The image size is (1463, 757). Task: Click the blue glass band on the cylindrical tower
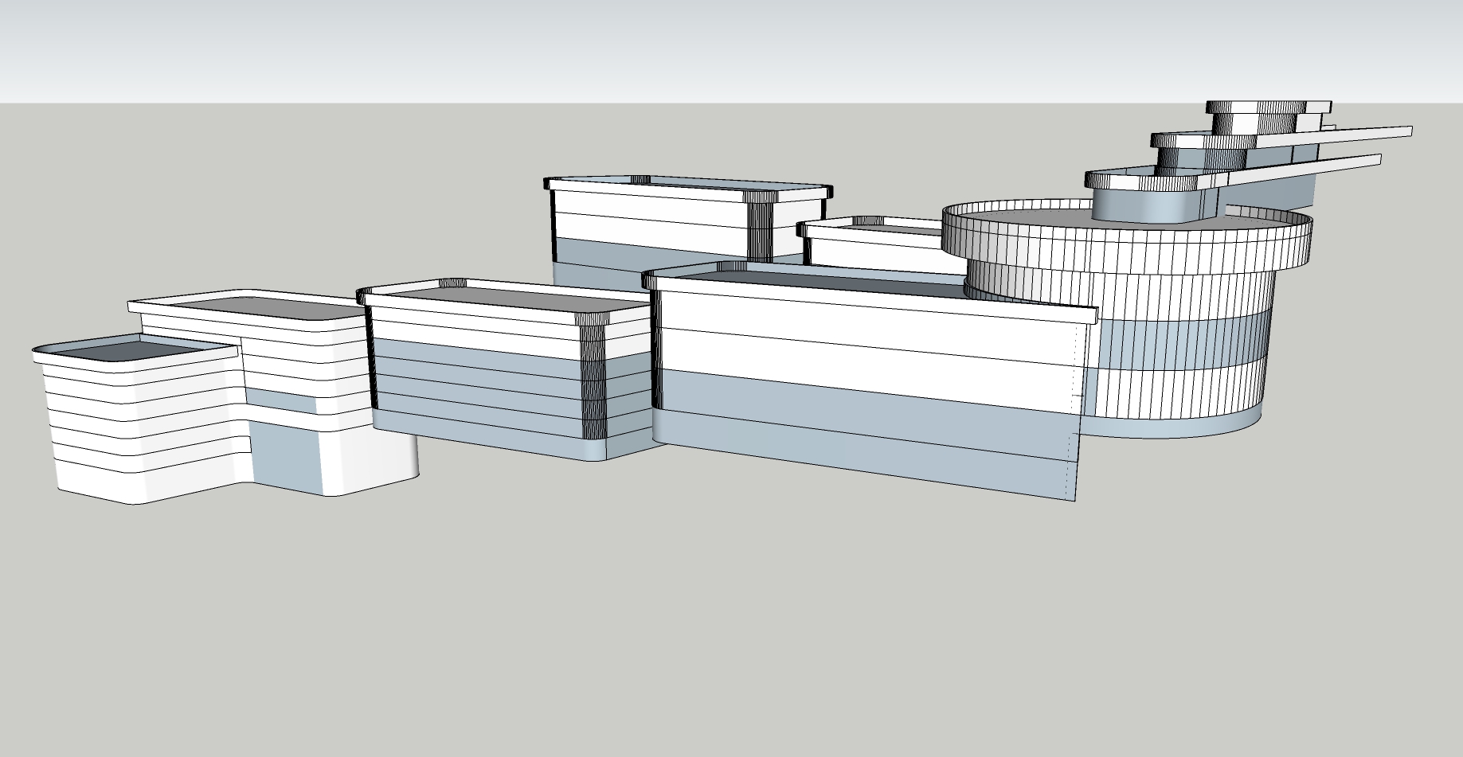click(1179, 334)
